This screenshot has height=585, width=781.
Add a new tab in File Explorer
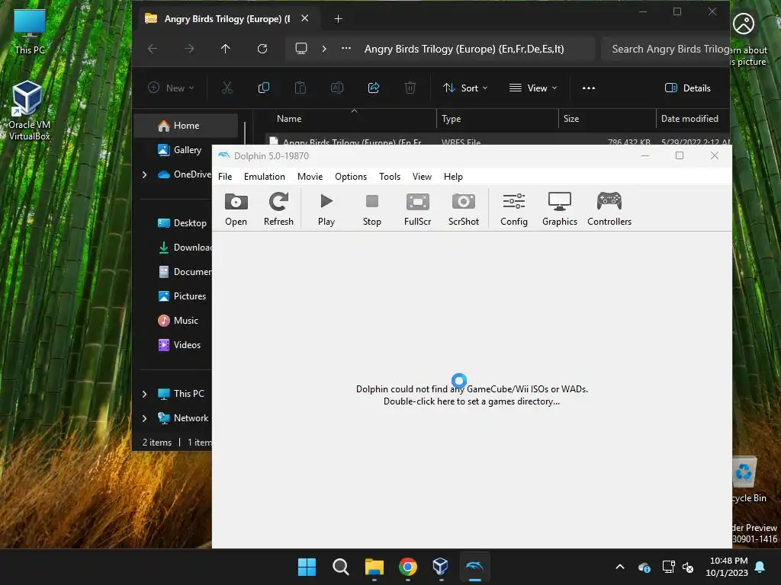338,19
